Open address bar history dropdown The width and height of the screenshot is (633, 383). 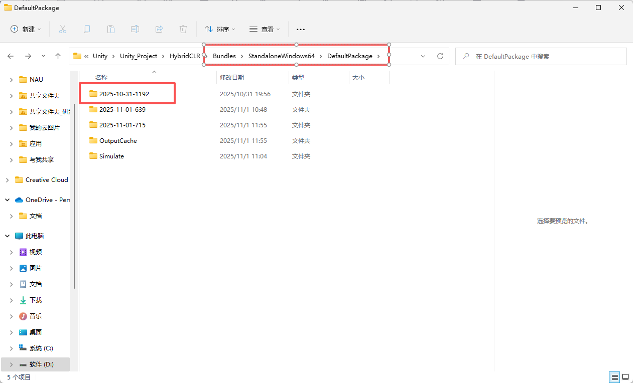[423, 56]
